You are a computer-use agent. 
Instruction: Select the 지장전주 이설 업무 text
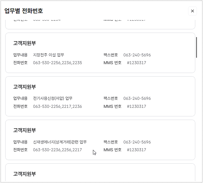tap(49, 55)
